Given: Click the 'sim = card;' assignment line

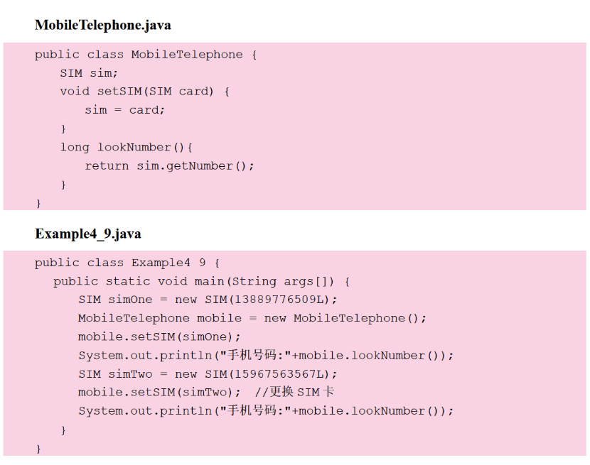Looking at the screenshot, I should coord(124,110).
